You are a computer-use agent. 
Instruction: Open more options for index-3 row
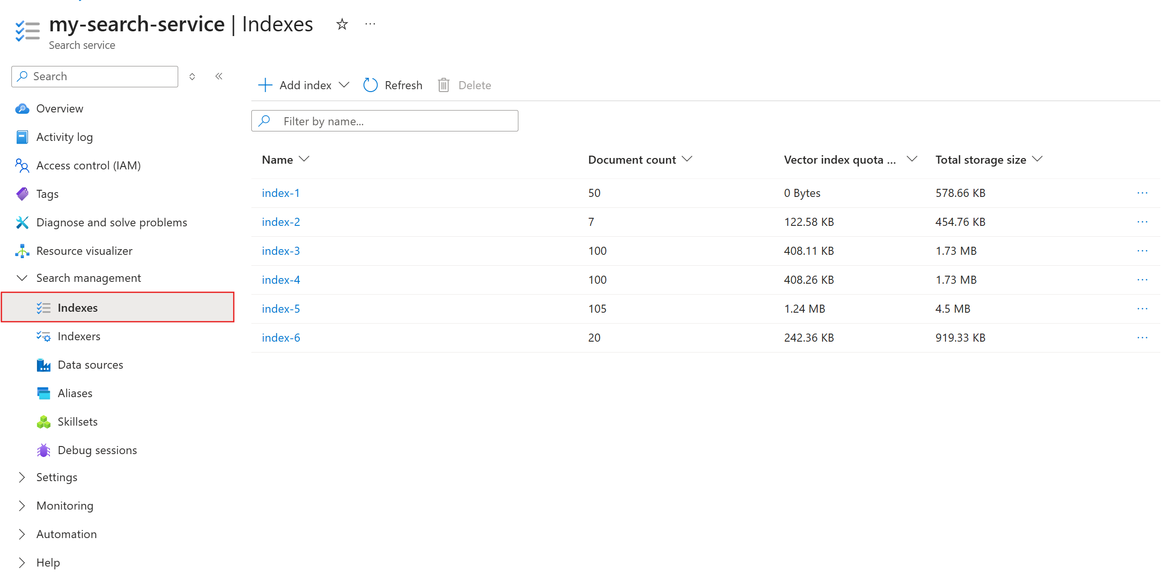(1142, 251)
